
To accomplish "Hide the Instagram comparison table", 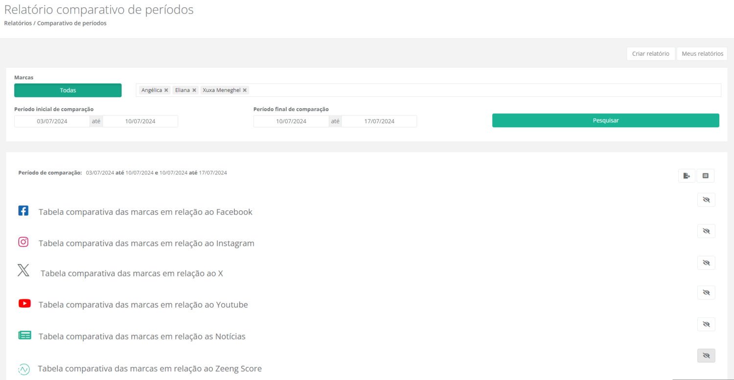I will (x=706, y=231).
